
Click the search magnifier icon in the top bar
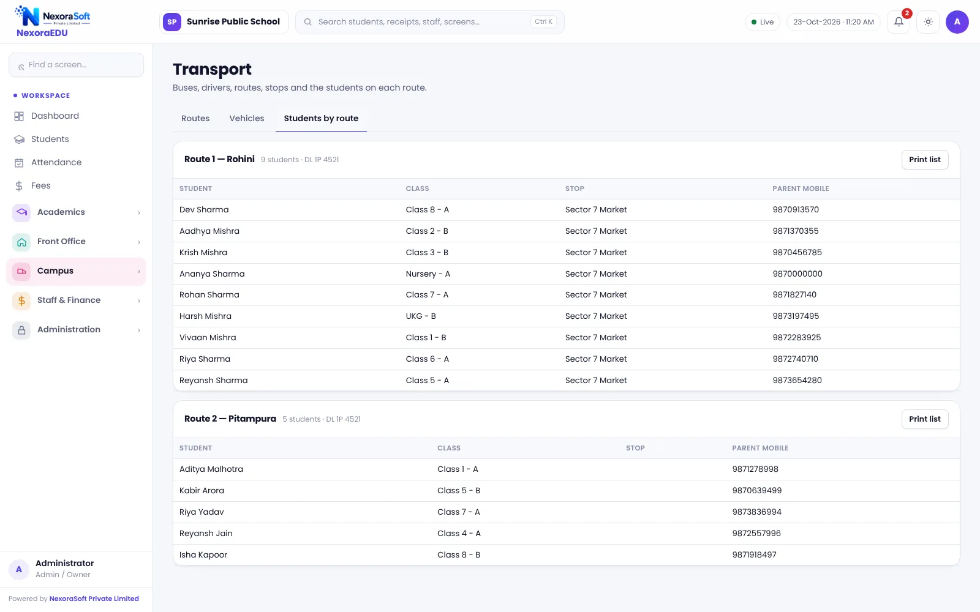point(308,22)
